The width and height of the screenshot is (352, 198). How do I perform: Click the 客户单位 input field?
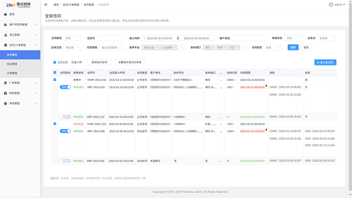click(x=249, y=38)
